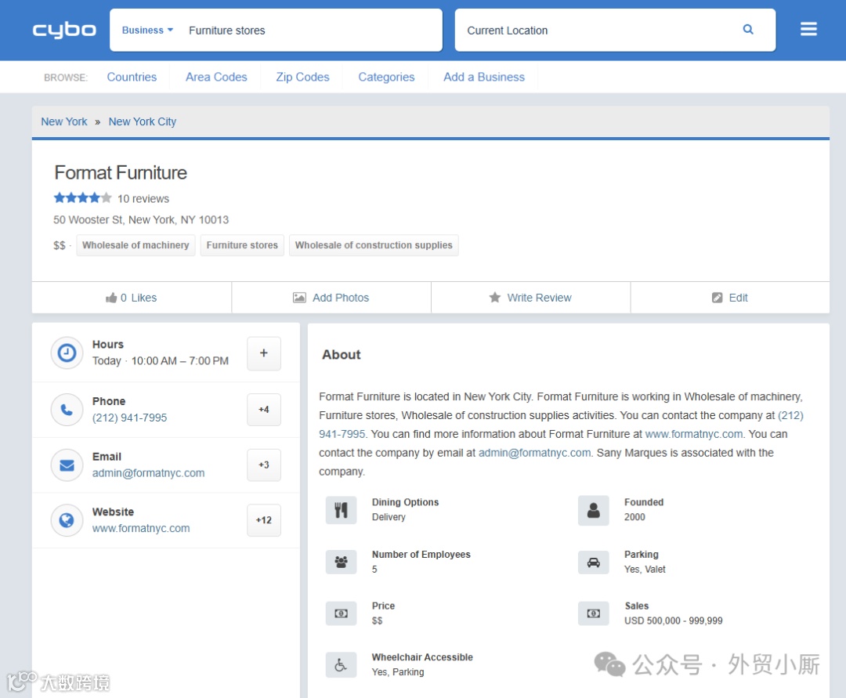
Task: Browse Area Codes
Action: click(x=216, y=77)
